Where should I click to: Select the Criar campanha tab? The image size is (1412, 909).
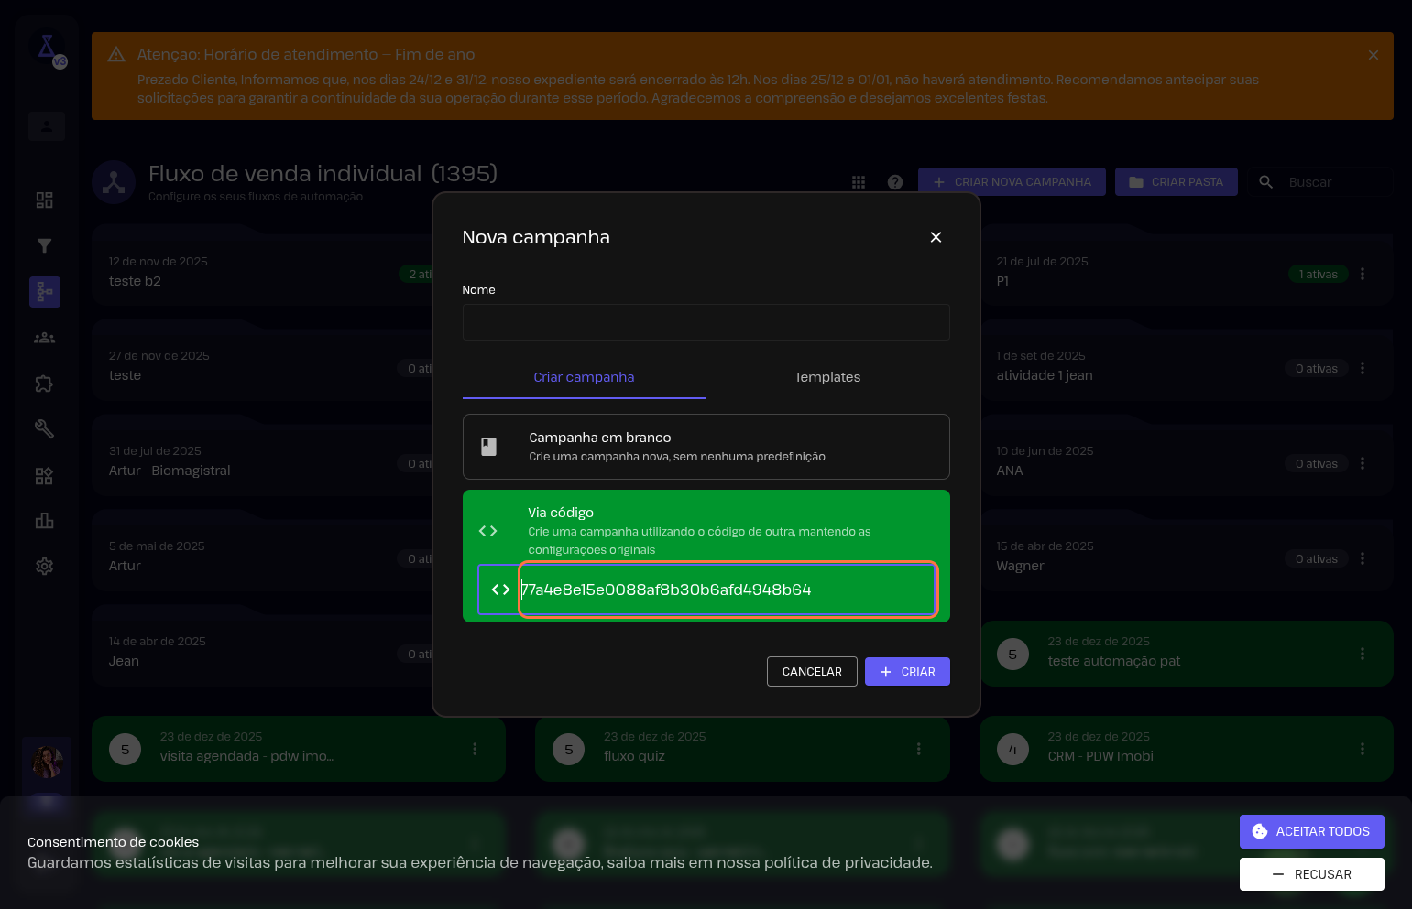pyautogui.click(x=584, y=377)
